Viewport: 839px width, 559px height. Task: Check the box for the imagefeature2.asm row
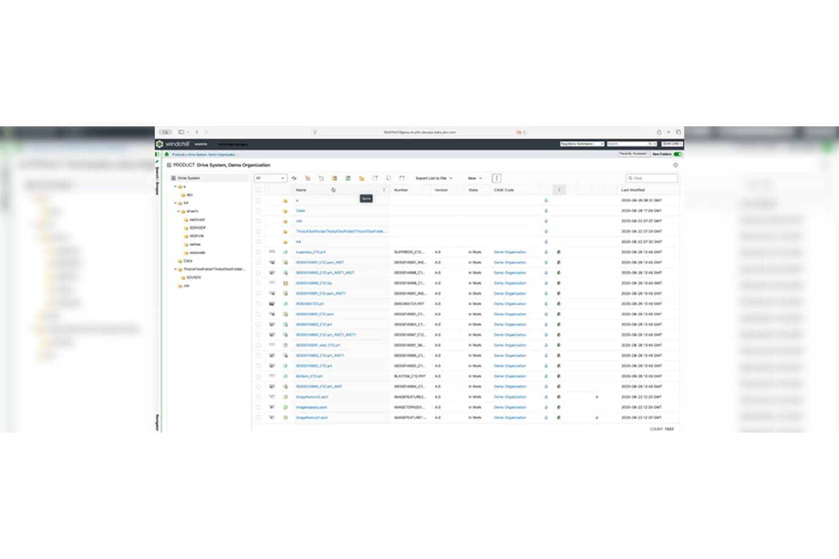click(259, 397)
